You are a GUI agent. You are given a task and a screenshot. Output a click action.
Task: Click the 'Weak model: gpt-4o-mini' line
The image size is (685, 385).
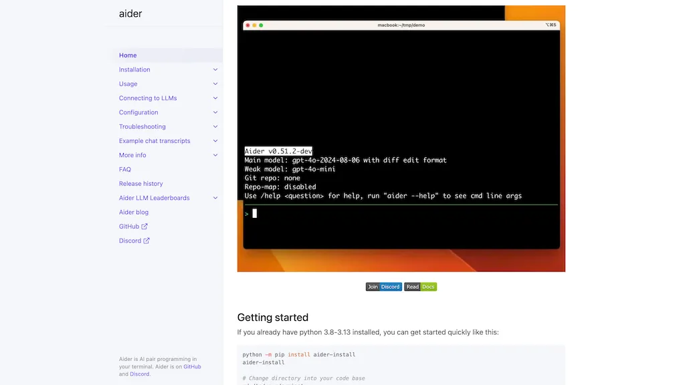click(290, 169)
